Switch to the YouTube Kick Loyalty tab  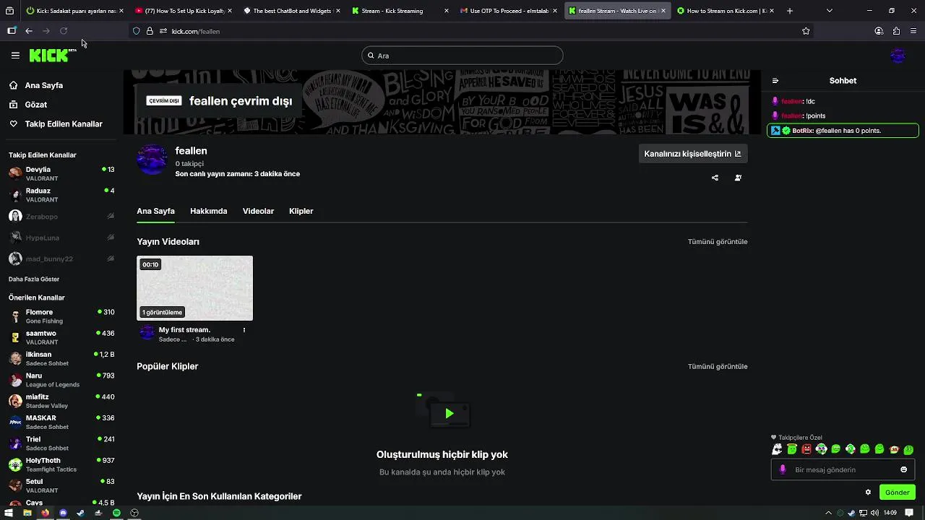184,11
